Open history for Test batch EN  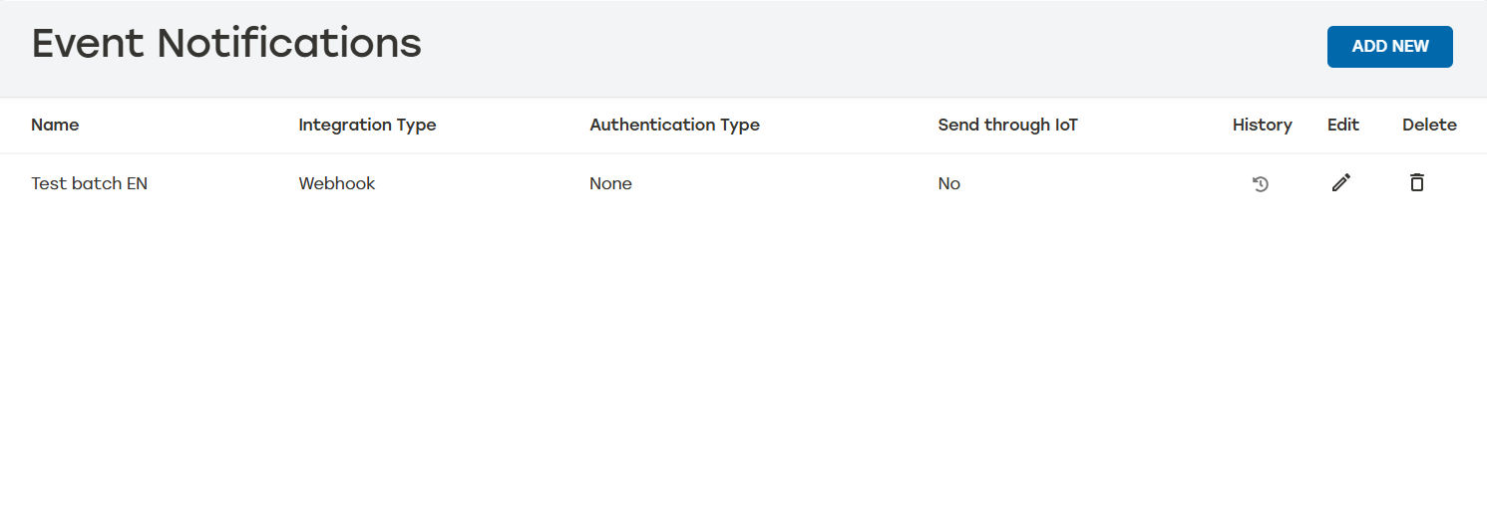coord(1261,183)
